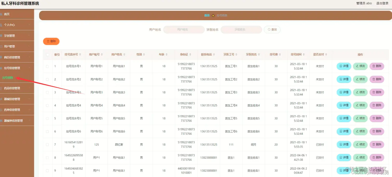Viewport: 392px width, 177px height.
Task: Sort by 挂号费 using its arrows
Action: [x=280, y=55]
